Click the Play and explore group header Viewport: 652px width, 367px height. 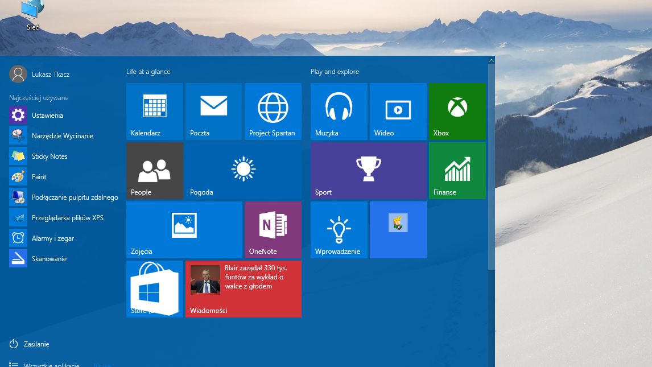tap(335, 72)
